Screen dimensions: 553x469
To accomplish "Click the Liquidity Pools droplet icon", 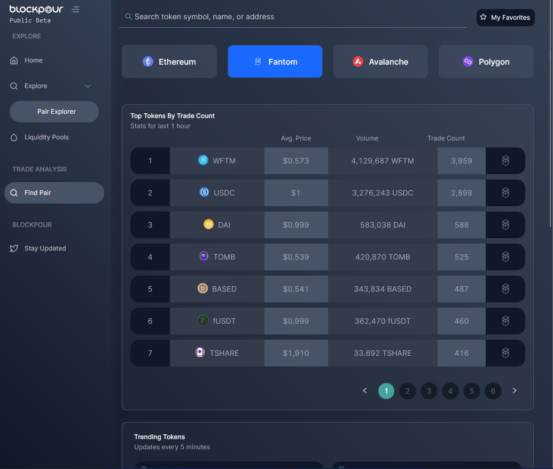I will (14, 137).
